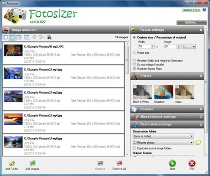Enable Do not enlarge if smaller

click(134, 65)
